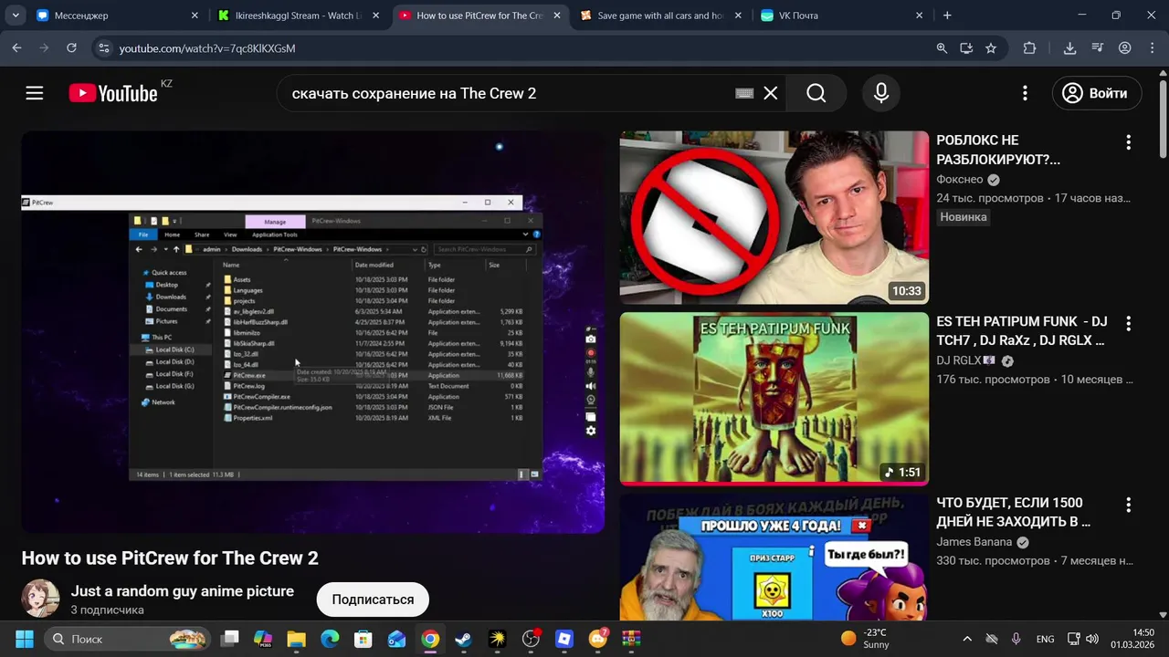
Task: Switch the ENG input language indicator
Action: (x=1045, y=639)
